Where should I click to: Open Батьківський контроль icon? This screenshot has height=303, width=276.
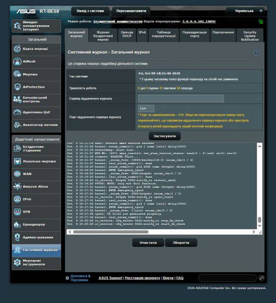coord(17,99)
